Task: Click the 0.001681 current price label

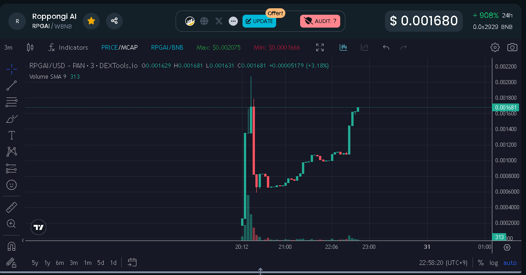Action: pos(506,108)
